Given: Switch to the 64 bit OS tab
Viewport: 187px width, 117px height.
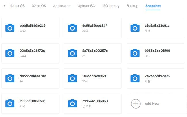Looking at the screenshot, I should 18,6.
